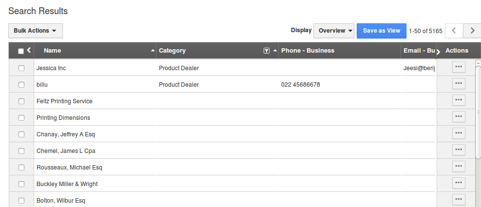Click the Phone - Business column header
This screenshot has width=481, height=207.
(308, 51)
